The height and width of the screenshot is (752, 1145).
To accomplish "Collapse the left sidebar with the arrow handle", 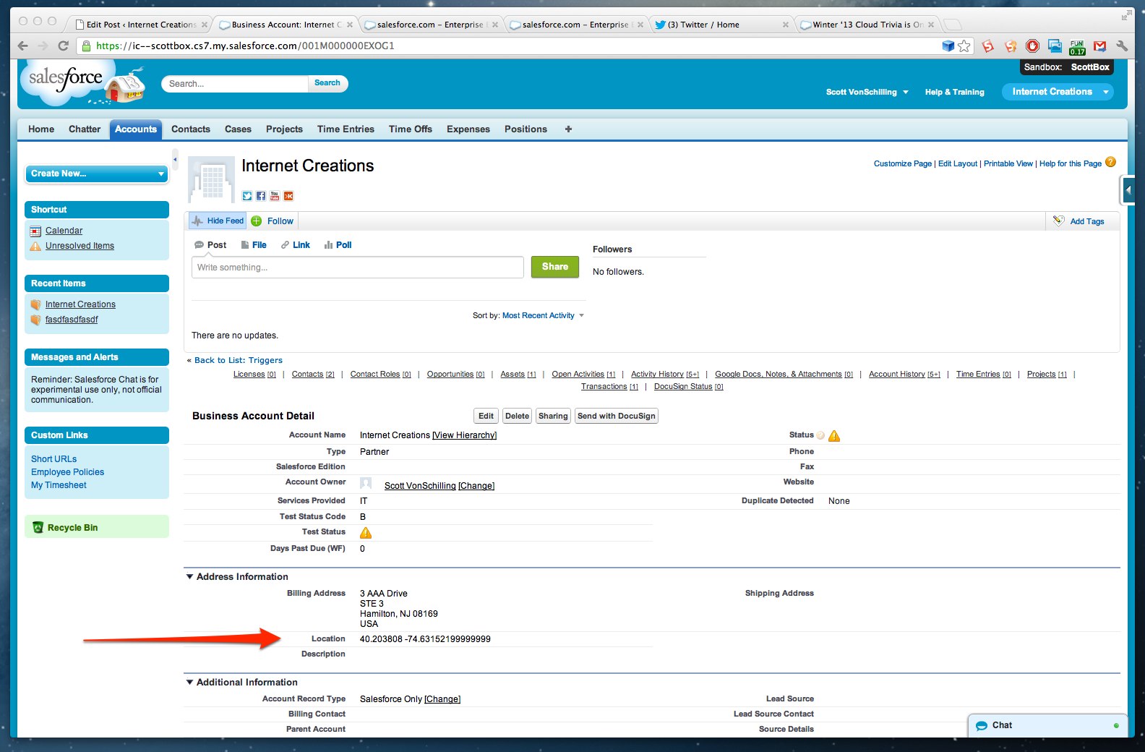I will coord(175,159).
